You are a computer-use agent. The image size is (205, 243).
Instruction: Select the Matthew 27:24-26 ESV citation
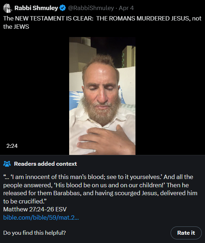tap(35, 209)
